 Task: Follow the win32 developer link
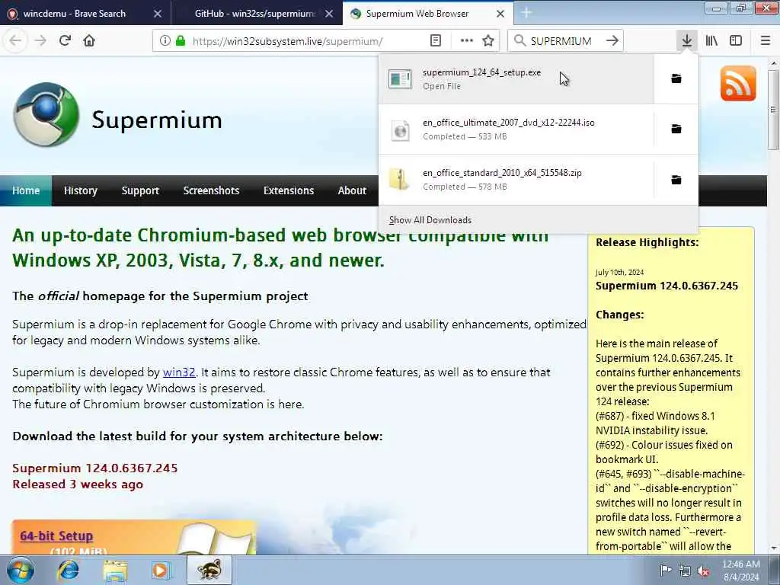(x=178, y=372)
